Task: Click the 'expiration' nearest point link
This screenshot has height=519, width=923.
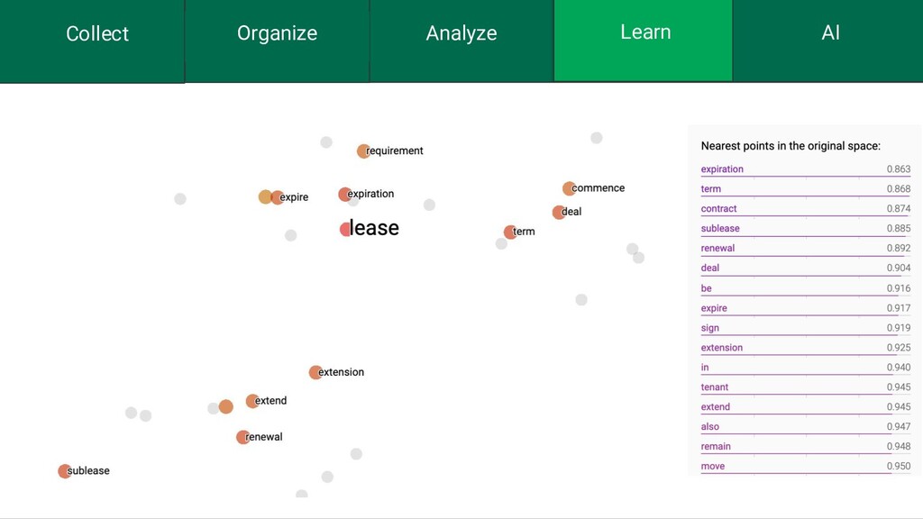Action: tap(722, 169)
